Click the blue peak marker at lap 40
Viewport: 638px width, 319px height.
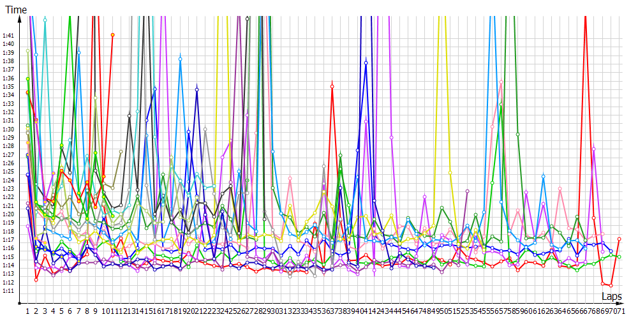pos(366,63)
